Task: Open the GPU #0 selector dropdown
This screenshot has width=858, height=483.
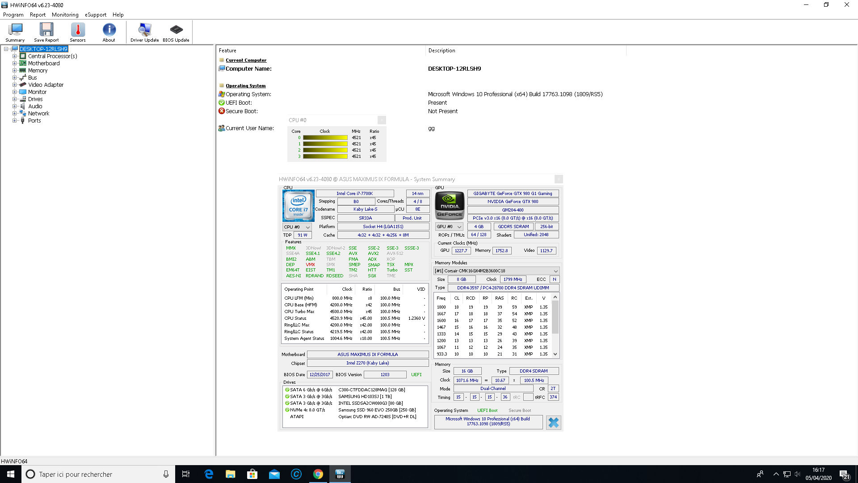Action: [x=449, y=227]
